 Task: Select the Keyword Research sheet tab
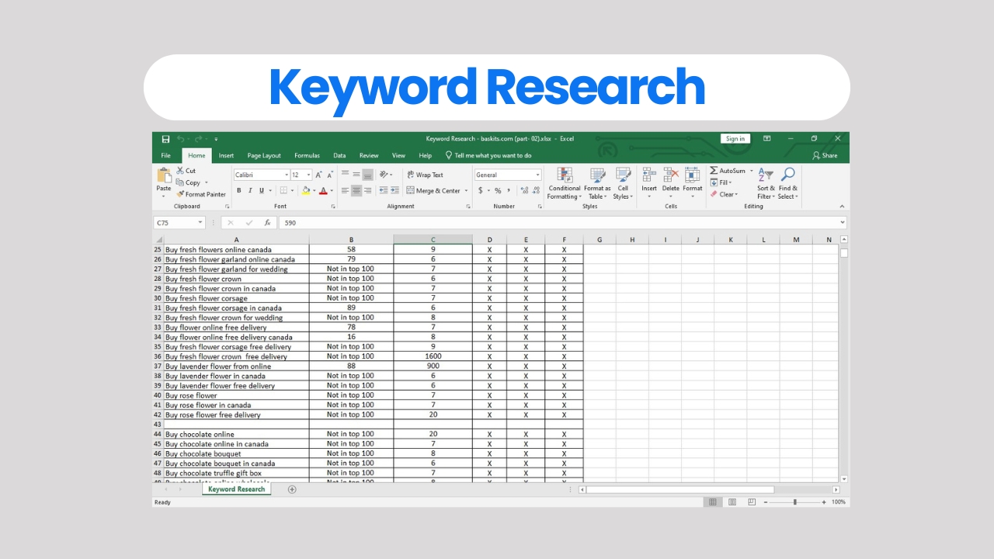coord(236,489)
